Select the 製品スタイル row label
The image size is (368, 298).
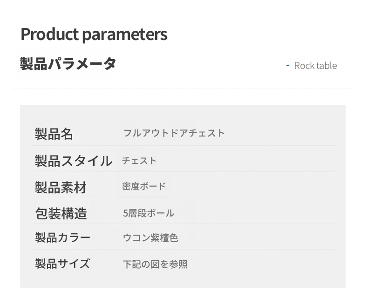tap(74, 161)
